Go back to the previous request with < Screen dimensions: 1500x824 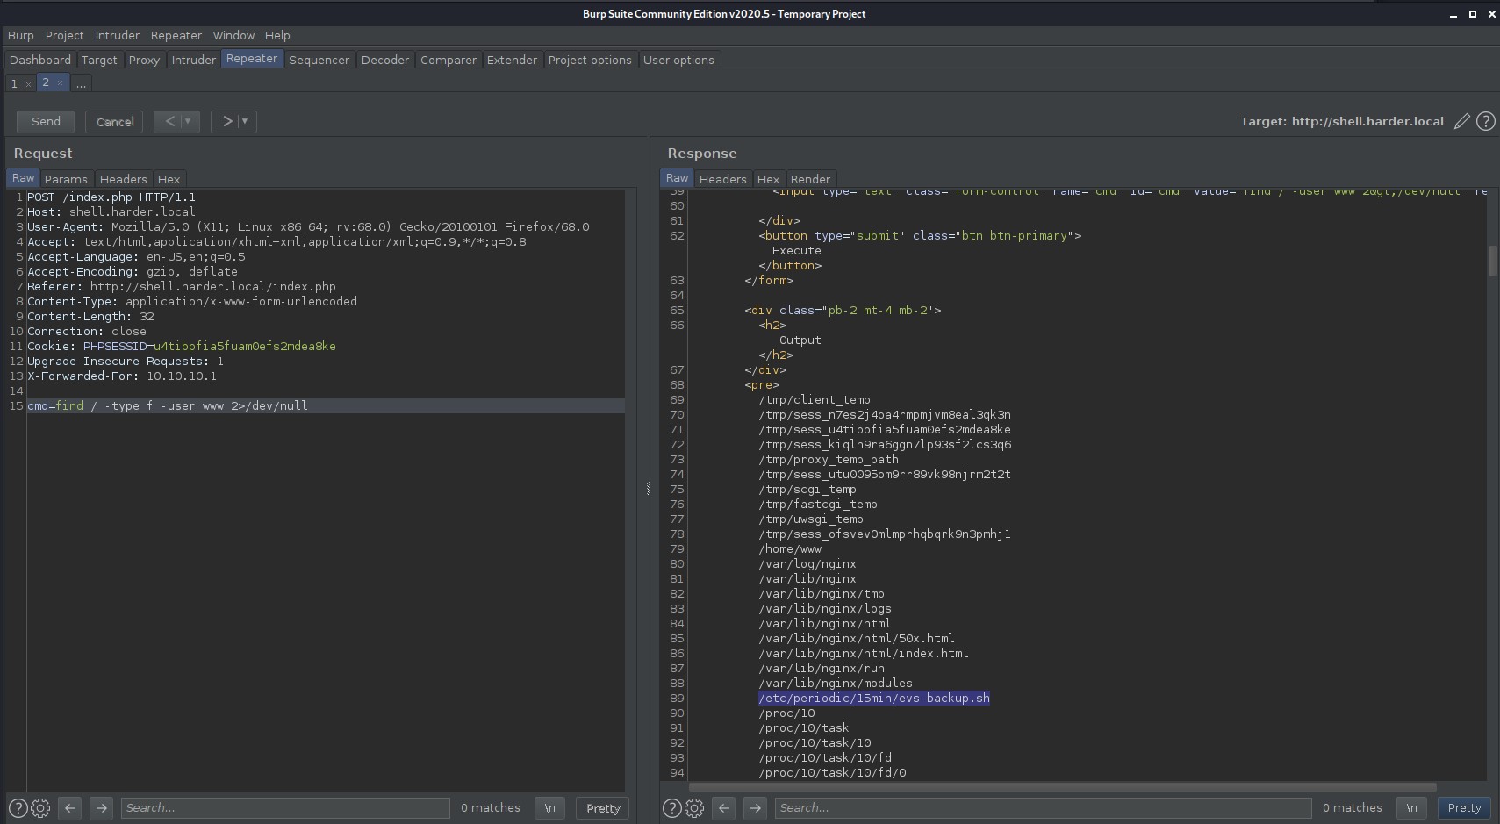point(169,122)
